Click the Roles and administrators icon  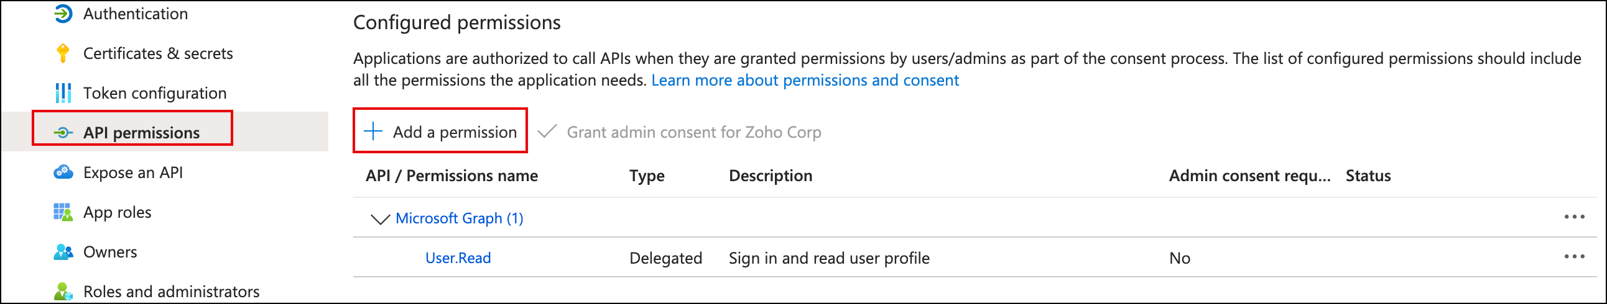[x=63, y=292]
